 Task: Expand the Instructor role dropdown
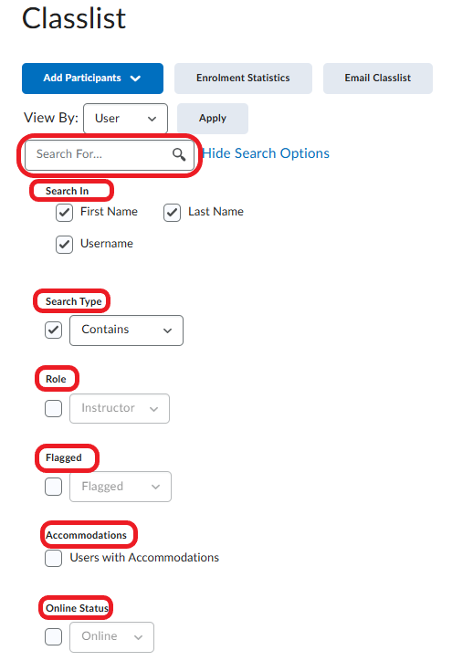[x=120, y=408]
